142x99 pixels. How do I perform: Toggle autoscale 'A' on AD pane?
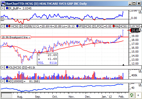point(140,85)
